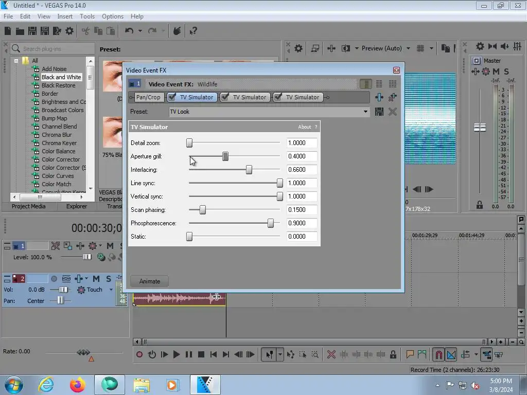Toggle Mute on audio track 2

point(96,279)
